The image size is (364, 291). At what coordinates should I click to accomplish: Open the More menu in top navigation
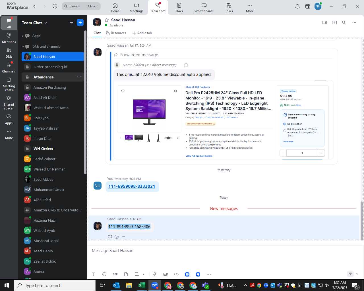click(250, 8)
